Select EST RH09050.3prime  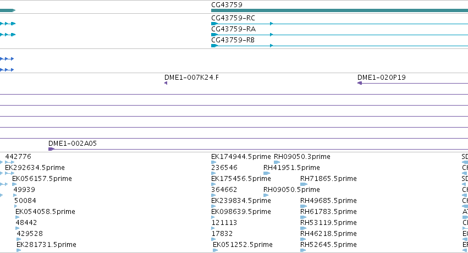pos(302,157)
